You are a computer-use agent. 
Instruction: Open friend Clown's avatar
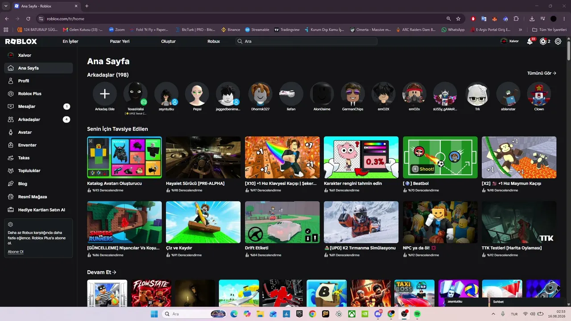539,94
